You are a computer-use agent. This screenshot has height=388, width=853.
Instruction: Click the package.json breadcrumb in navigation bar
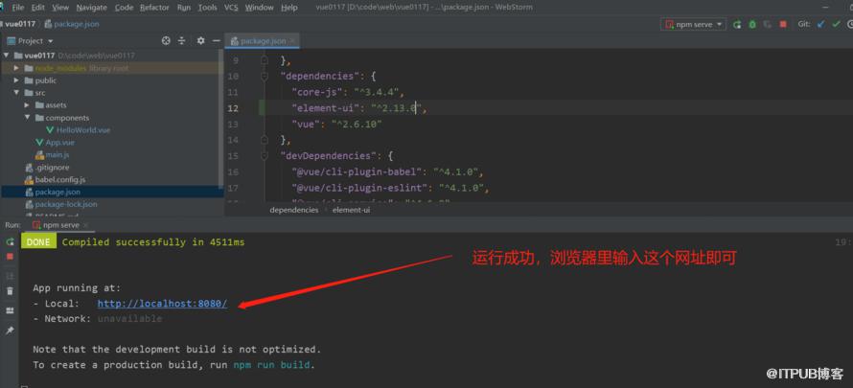tap(76, 25)
